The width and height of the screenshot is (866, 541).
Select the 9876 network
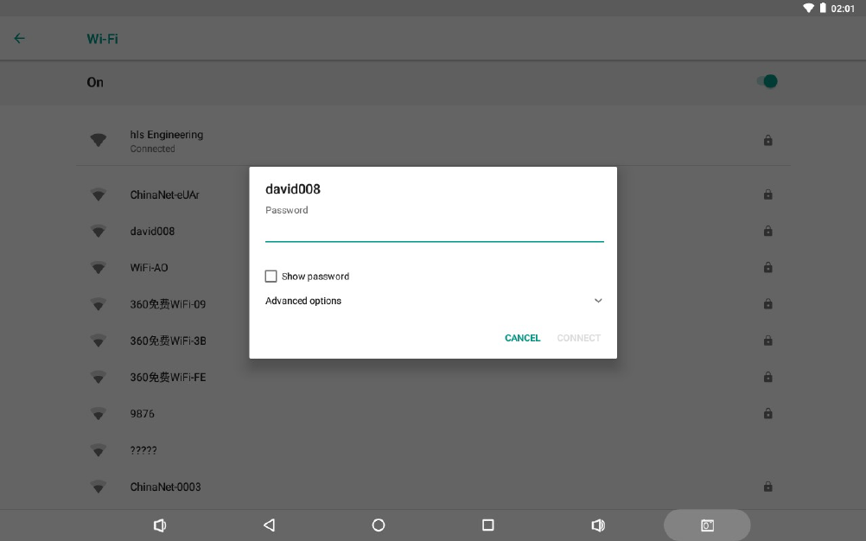[433, 413]
